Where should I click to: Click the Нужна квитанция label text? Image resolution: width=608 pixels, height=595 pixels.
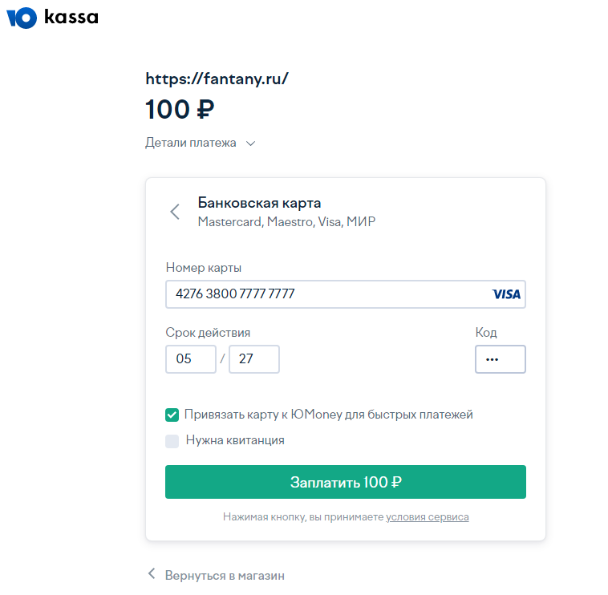coord(235,440)
